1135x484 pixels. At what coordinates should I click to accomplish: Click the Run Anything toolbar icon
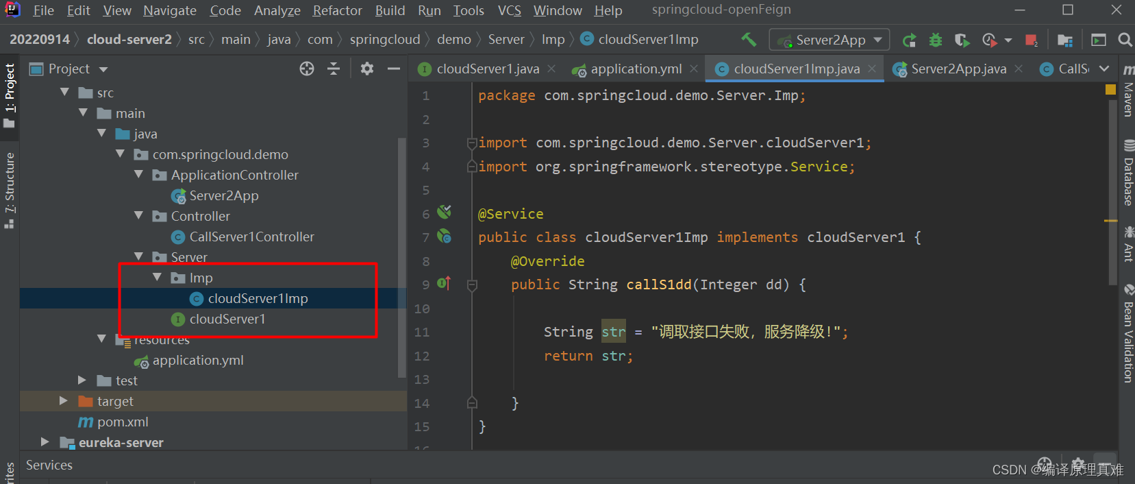(x=1099, y=40)
